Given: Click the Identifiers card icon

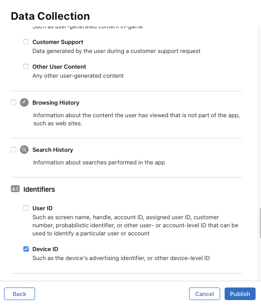Looking at the screenshot, I should (x=15, y=189).
